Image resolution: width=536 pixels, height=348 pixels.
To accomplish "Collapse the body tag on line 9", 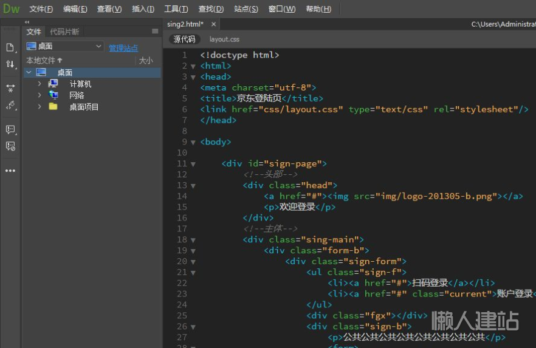I will coord(193,142).
